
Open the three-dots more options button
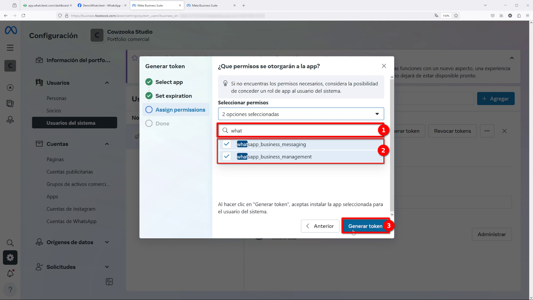[x=487, y=131]
